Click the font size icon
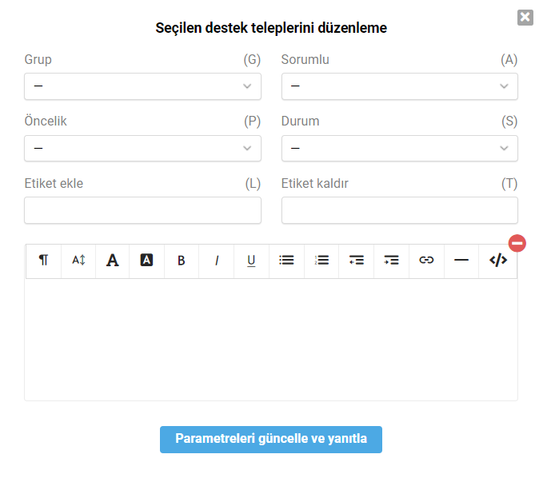This screenshot has width=543, height=478. tap(78, 261)
